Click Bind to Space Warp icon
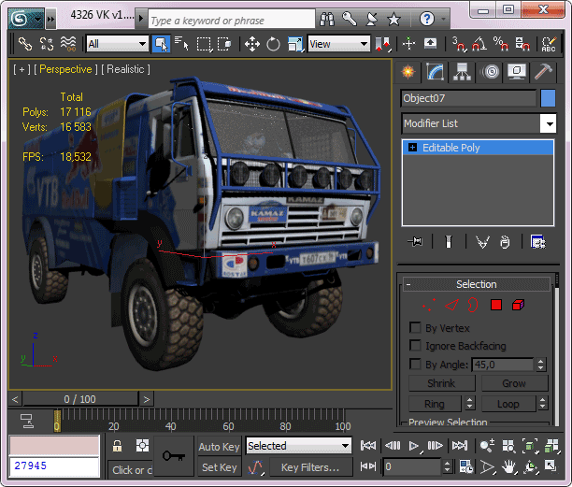This screenshot has height=487, width=572. [68, 44]
